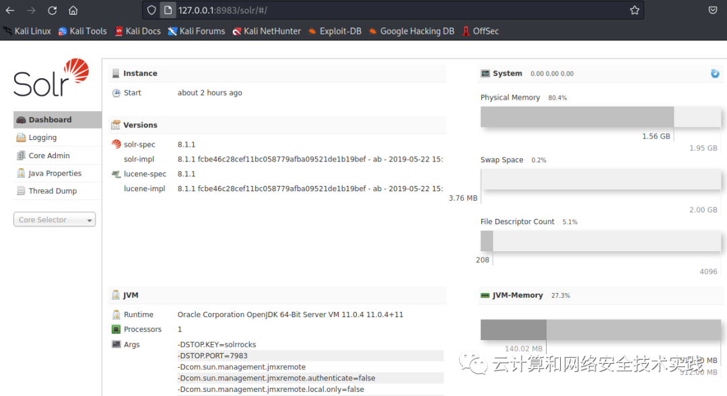Viewport: 727px width, 396px height.
Task: Open the Google Hacking DB bookmark
Action: point(412,31)
